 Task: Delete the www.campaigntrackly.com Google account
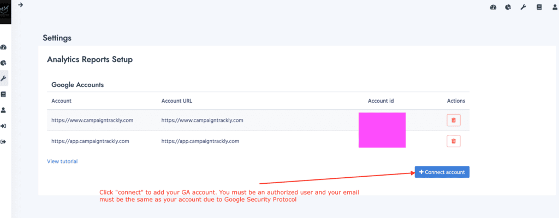tap(453, 120)
